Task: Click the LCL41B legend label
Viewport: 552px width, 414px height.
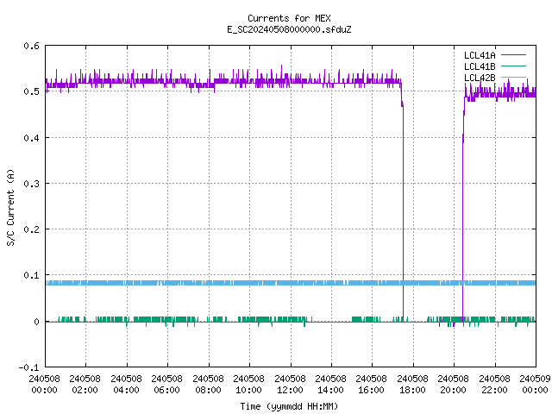Action: [x=480, y=66]
